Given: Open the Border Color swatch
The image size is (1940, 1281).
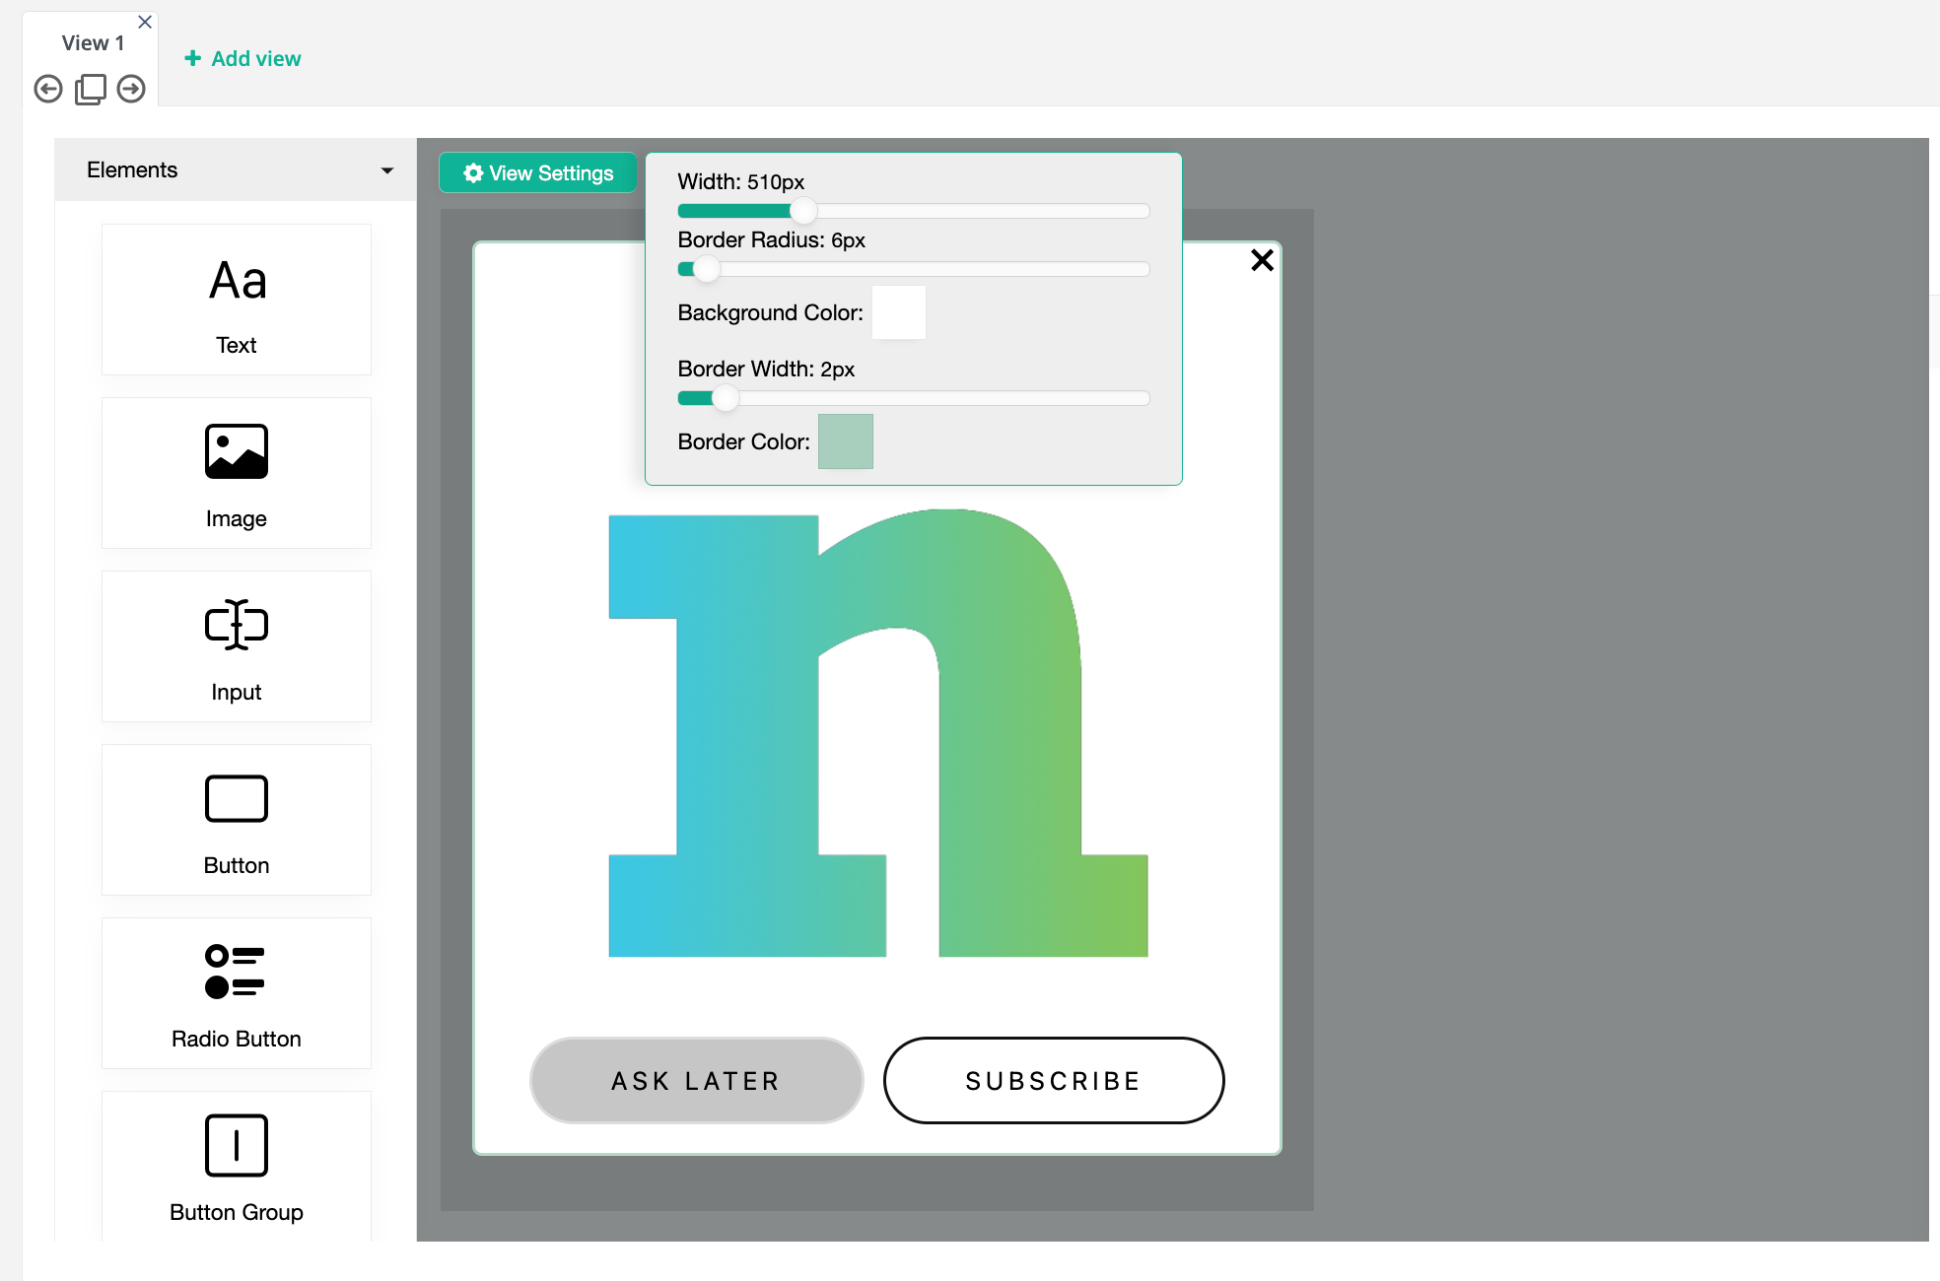Looking at the screenshot, I should coord(846,441).
